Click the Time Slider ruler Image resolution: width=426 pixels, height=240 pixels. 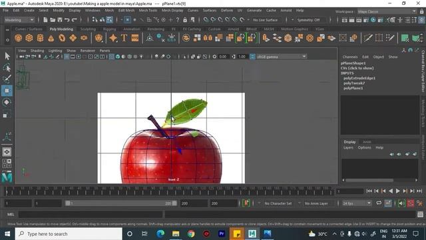[170, 191]
